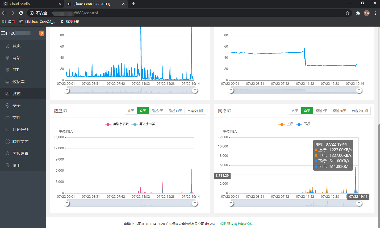Viewport: 380px width, 228px height.
Task: Click the 磁盘IO panel title
Action: (x=61, y=111)
